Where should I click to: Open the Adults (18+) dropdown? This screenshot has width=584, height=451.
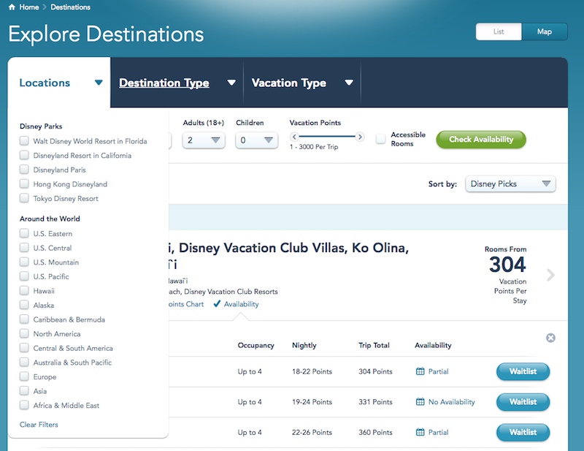coord(204,140)
